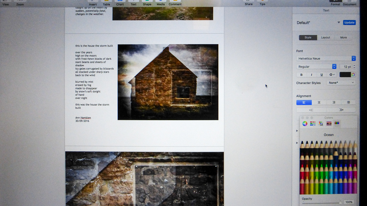Image resolution: width=367 pixels, height=206 pixels.
Task: Click the 12 pt font size field
Action: [x=346, y=66]
